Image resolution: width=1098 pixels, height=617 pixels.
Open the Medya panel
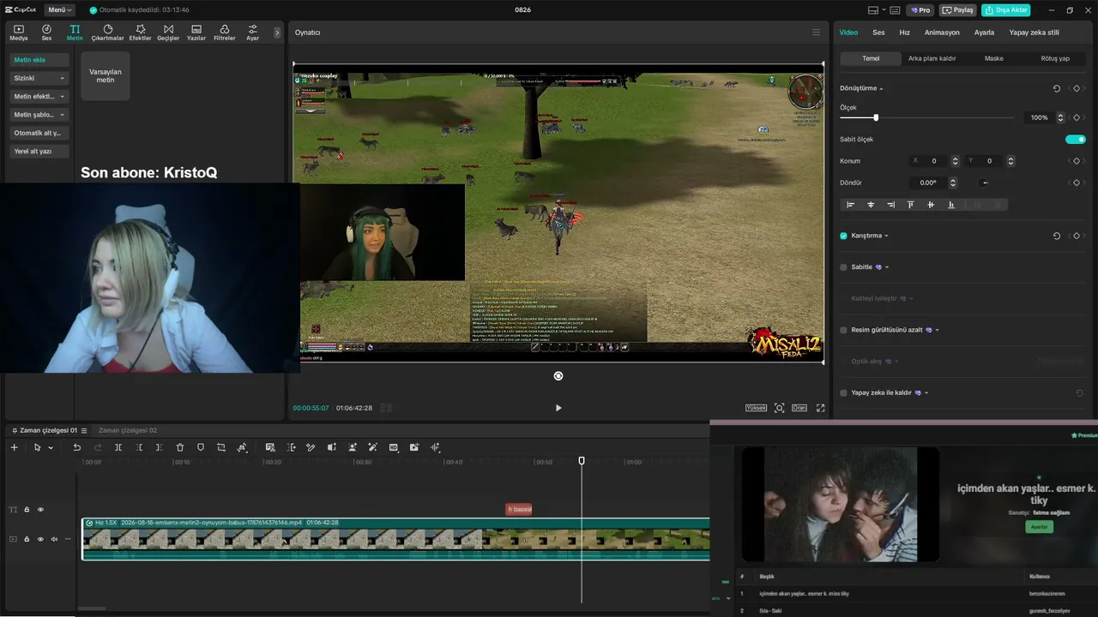pos(19,33)
